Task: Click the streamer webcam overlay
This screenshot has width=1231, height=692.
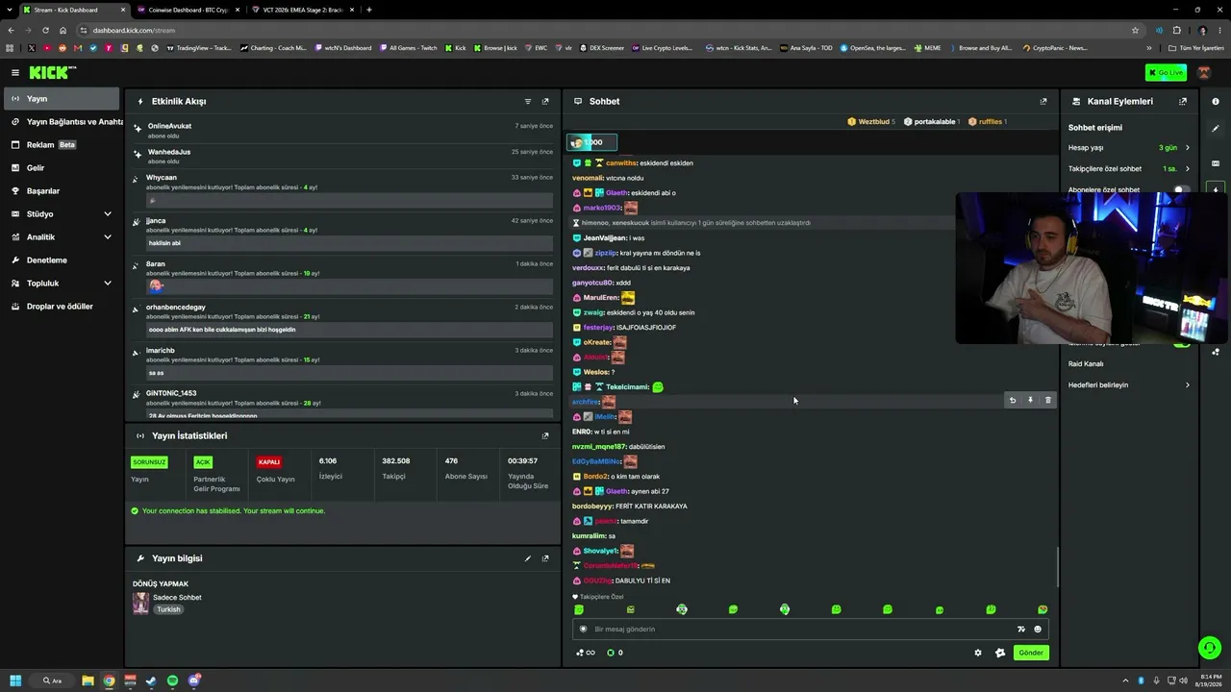Action: (x=1092, y=268)
